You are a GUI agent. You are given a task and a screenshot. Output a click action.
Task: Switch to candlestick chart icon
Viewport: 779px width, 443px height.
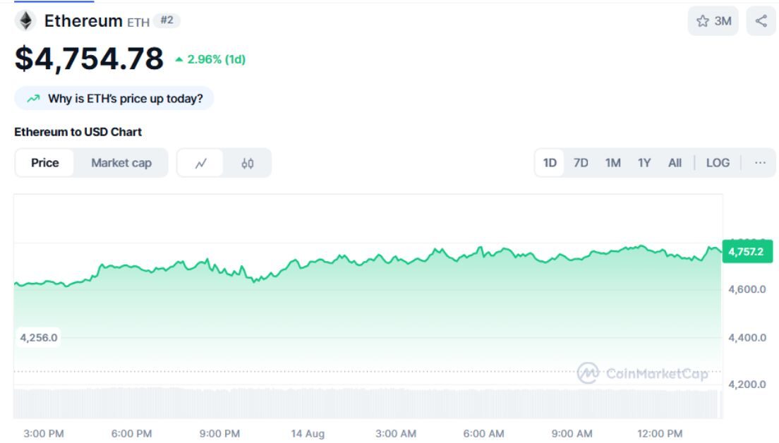click(248, 163)
